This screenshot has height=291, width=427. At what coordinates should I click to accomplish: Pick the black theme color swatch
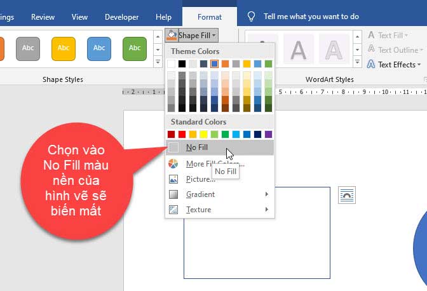click(x=182, y=64)
